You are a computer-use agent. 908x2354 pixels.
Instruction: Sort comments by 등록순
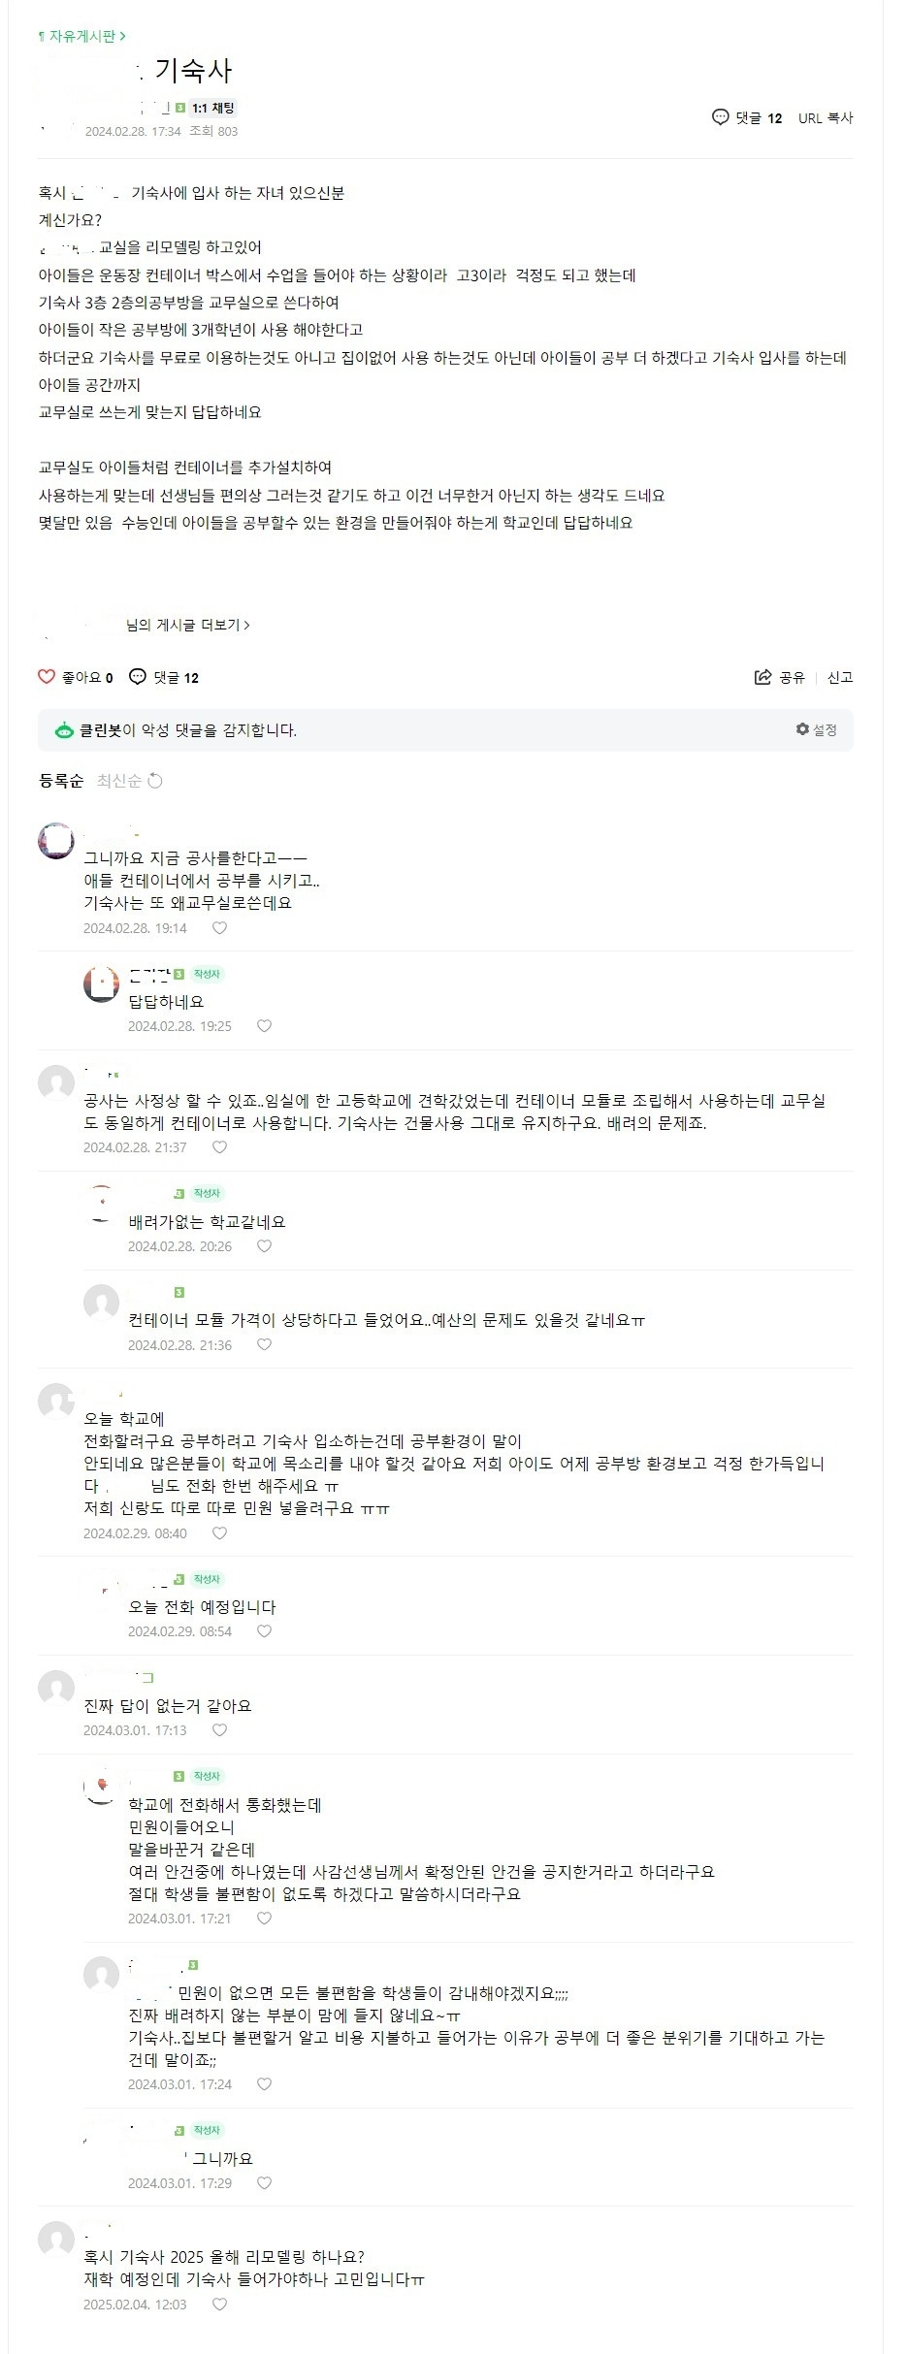tap(61, 781)
